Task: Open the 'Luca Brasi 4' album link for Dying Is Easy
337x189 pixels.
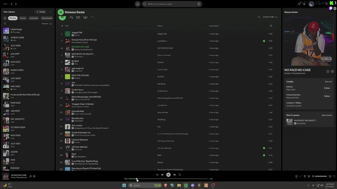Action: pyautogui.click(x=162, y=41)
